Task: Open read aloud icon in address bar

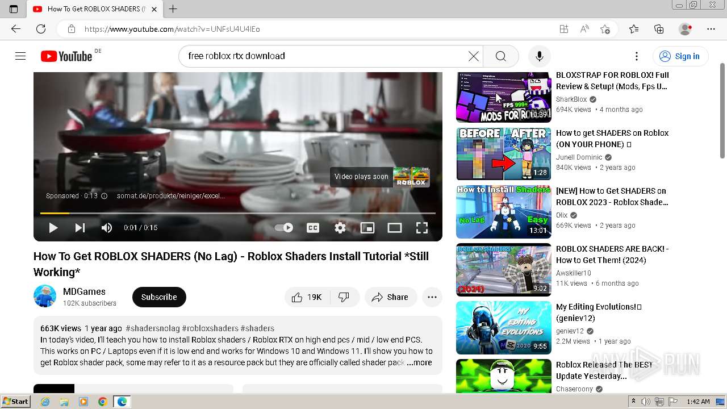Action: 584,29
